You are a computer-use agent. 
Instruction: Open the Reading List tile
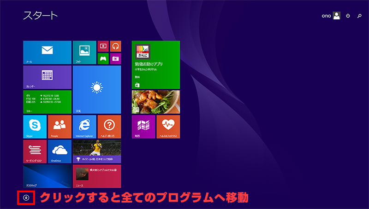coord(35,151)
